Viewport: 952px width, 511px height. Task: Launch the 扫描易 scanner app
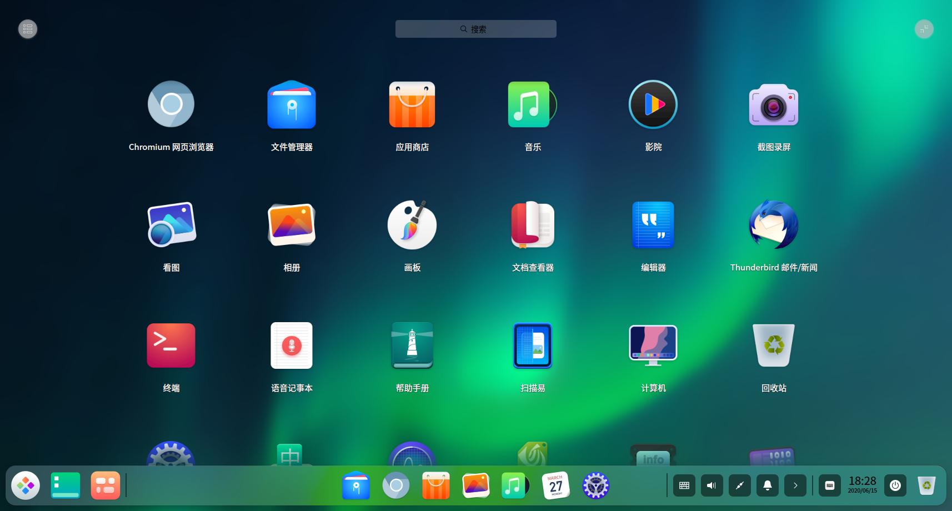tap(532, 345)
